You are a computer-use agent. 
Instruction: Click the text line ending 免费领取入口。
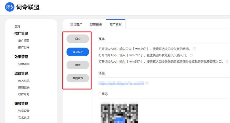(x=161, y=61)
